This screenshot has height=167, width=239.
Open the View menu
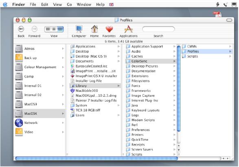pyautogui.click(x=57, y=4)
